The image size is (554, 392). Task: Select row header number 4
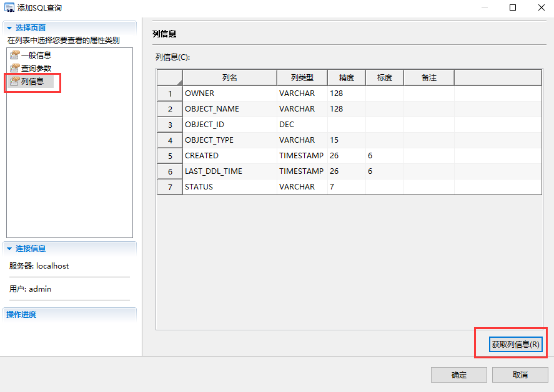pos(170,140)
